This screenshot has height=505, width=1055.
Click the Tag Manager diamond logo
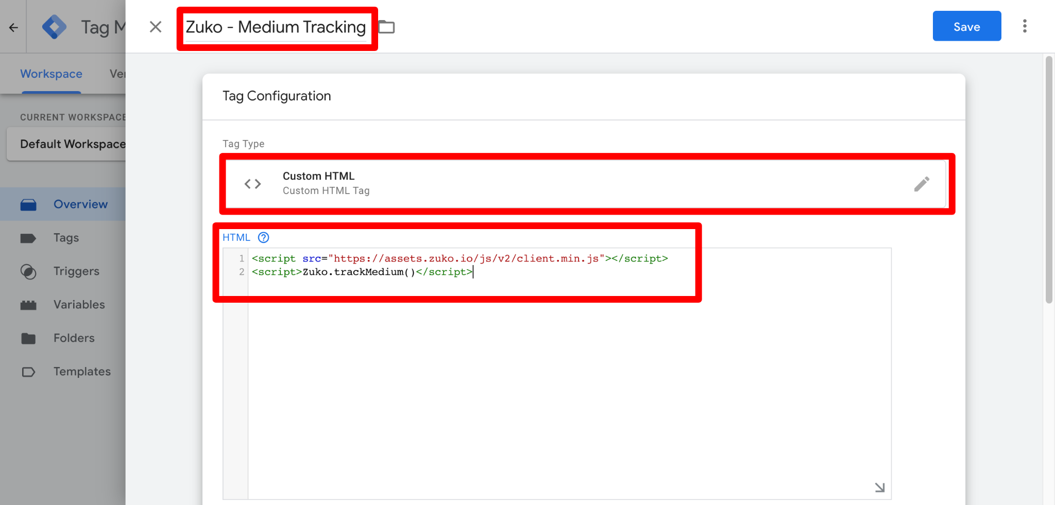tap(55, 26)
